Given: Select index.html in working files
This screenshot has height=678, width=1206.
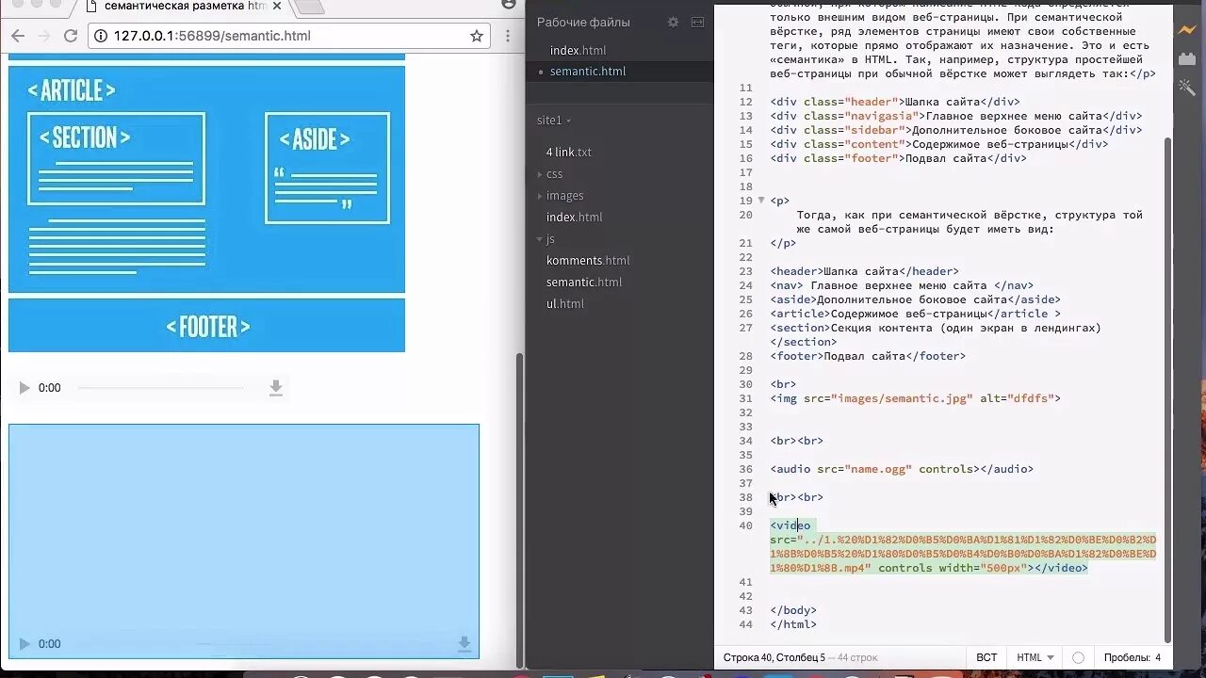Looking at the screenshot, I should [x=578, y=51].
